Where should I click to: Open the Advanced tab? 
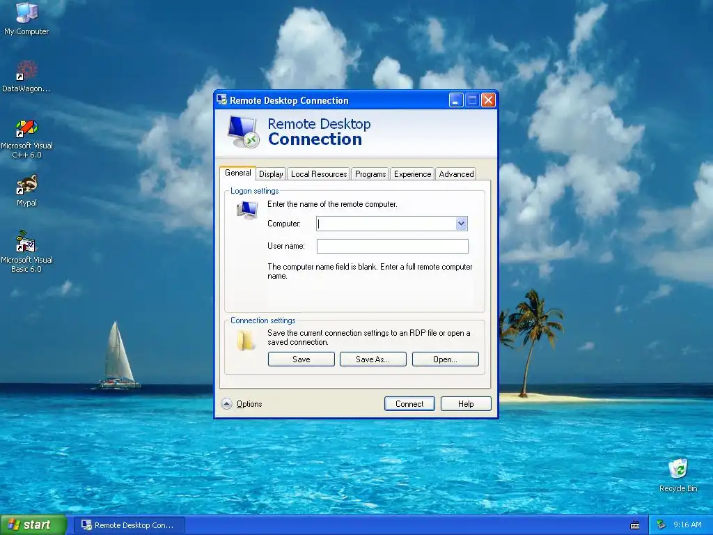(x=456, y=173)
